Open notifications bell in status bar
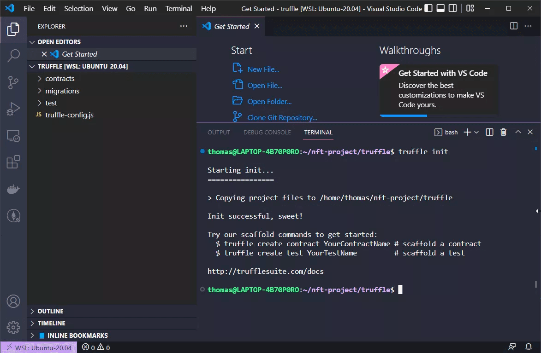The width and height of the screenshot is (541, 353). [x=528, y=347]
